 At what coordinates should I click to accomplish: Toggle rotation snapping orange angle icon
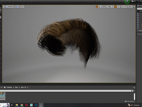point(116,7)
